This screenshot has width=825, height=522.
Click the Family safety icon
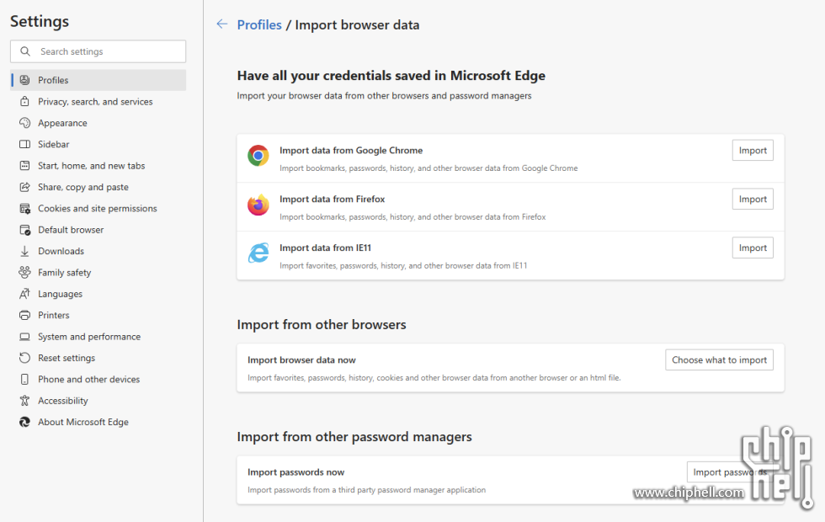tap(24, 272)
